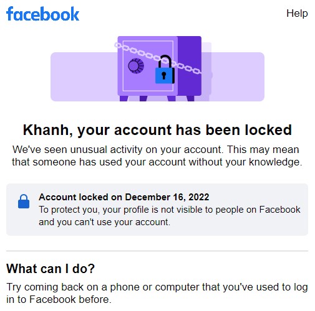Click the horizontal divider above 'What can I do?'
The width and height of the screenshot is (315, 311).
click(157, 251)
